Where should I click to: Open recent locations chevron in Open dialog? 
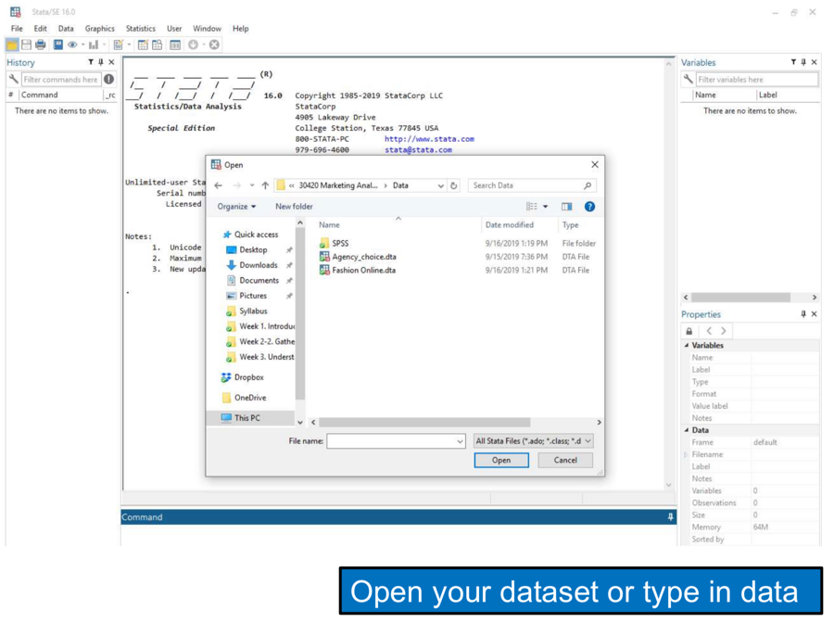[252, 185]
